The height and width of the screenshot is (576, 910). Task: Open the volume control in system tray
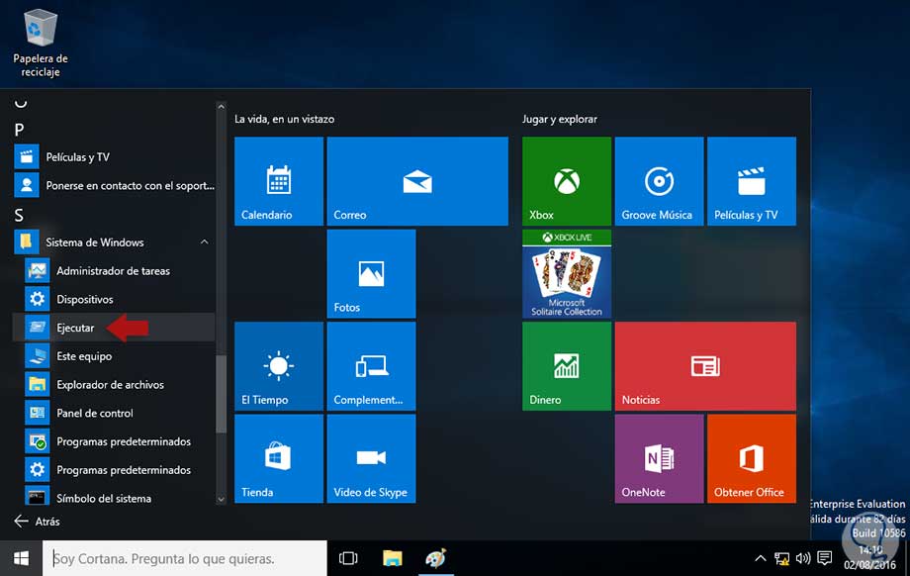(x=802, y=558)
